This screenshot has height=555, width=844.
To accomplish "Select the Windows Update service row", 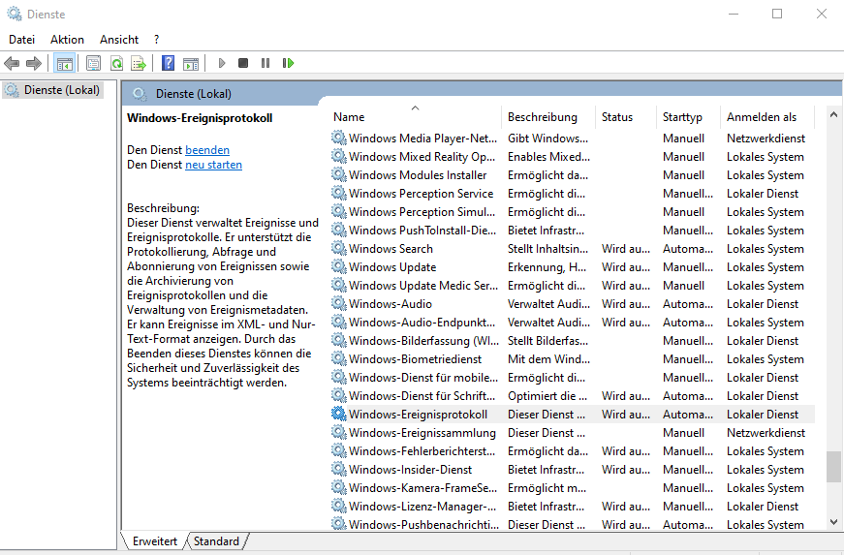I will point(392,267).
